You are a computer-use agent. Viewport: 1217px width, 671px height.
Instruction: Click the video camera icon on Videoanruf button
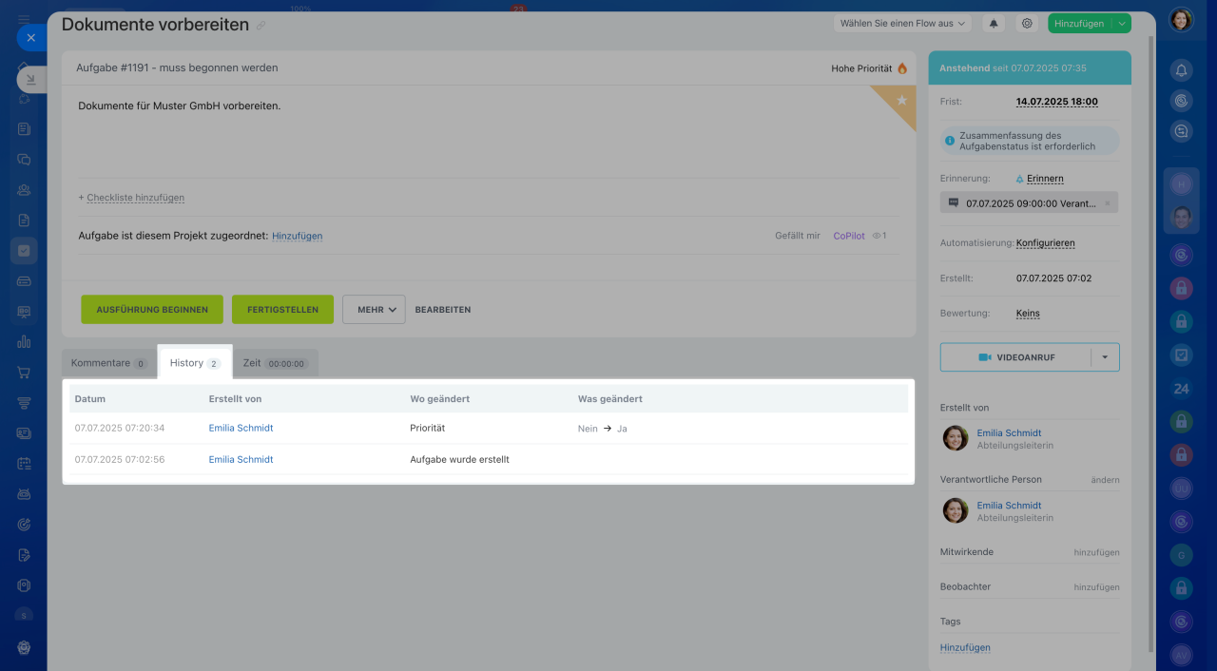point(985,357)
